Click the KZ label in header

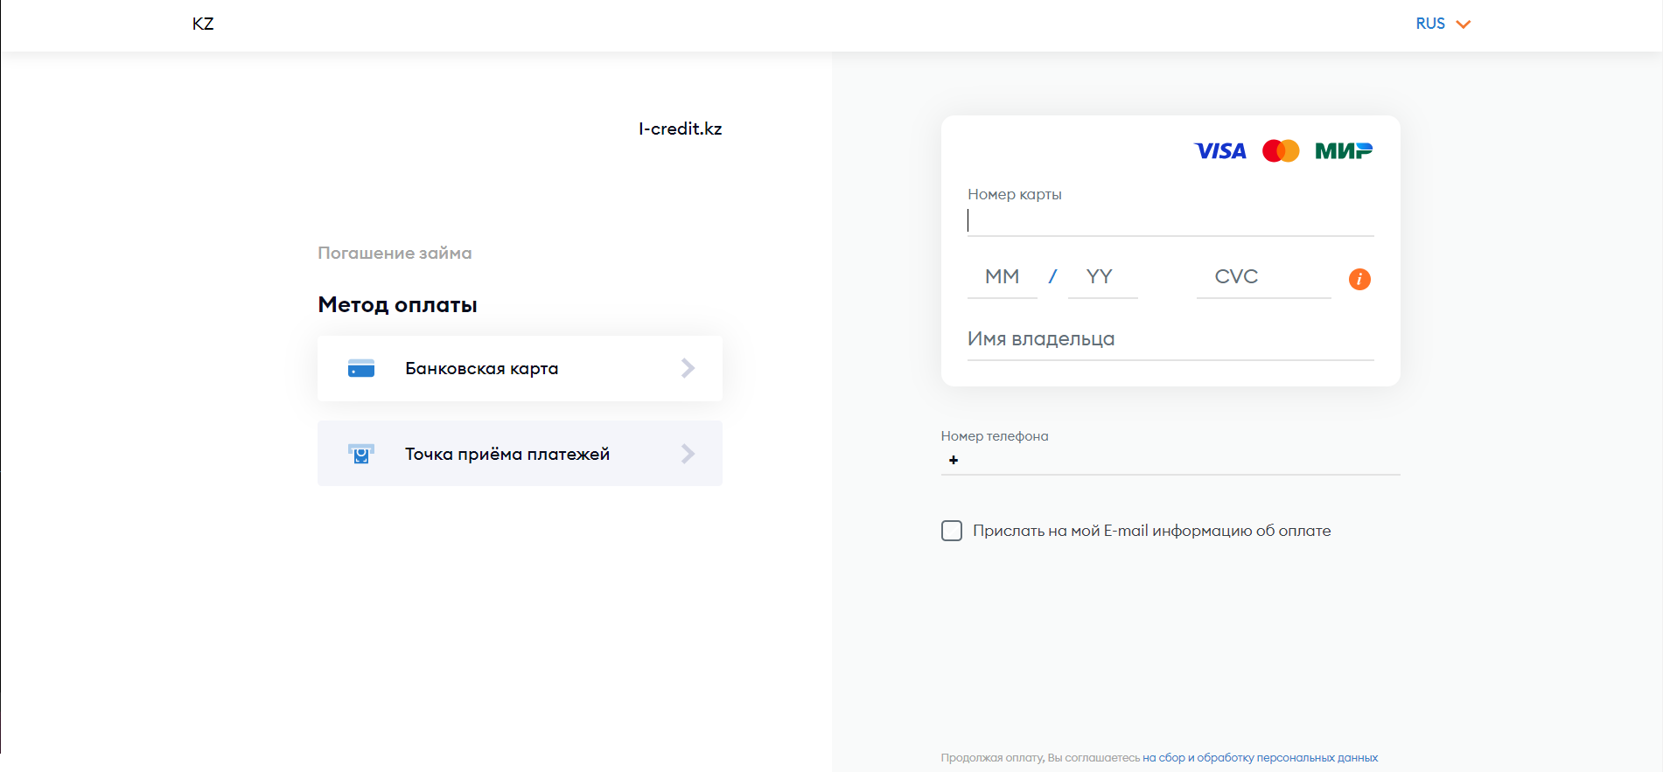tap(203, 24)
